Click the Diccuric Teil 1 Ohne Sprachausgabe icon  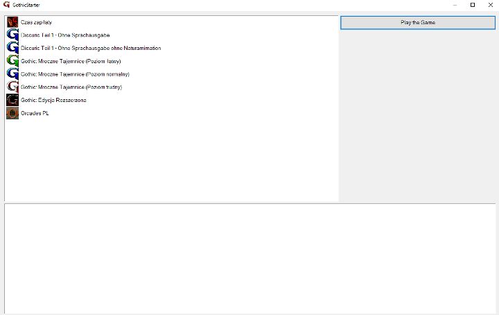[x=12, y=35]
